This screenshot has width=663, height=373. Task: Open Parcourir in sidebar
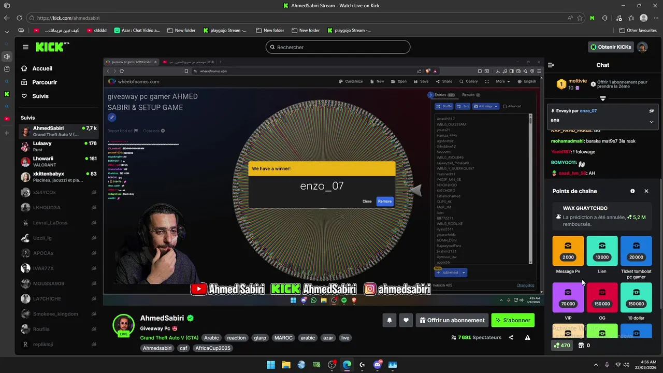[45, 82]
